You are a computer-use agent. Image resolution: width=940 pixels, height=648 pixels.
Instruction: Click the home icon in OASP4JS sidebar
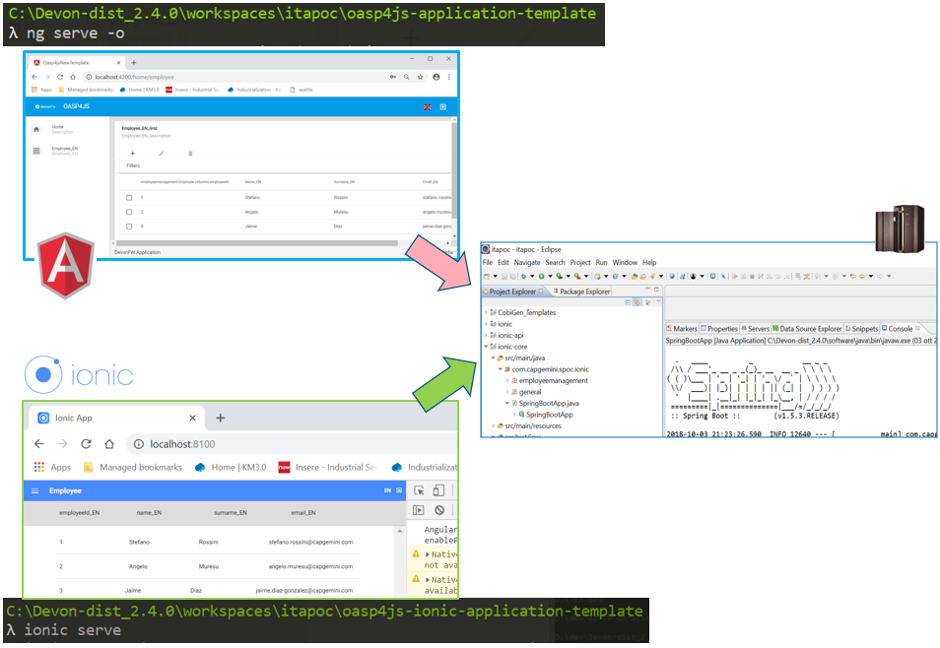(x=36, y=129)
